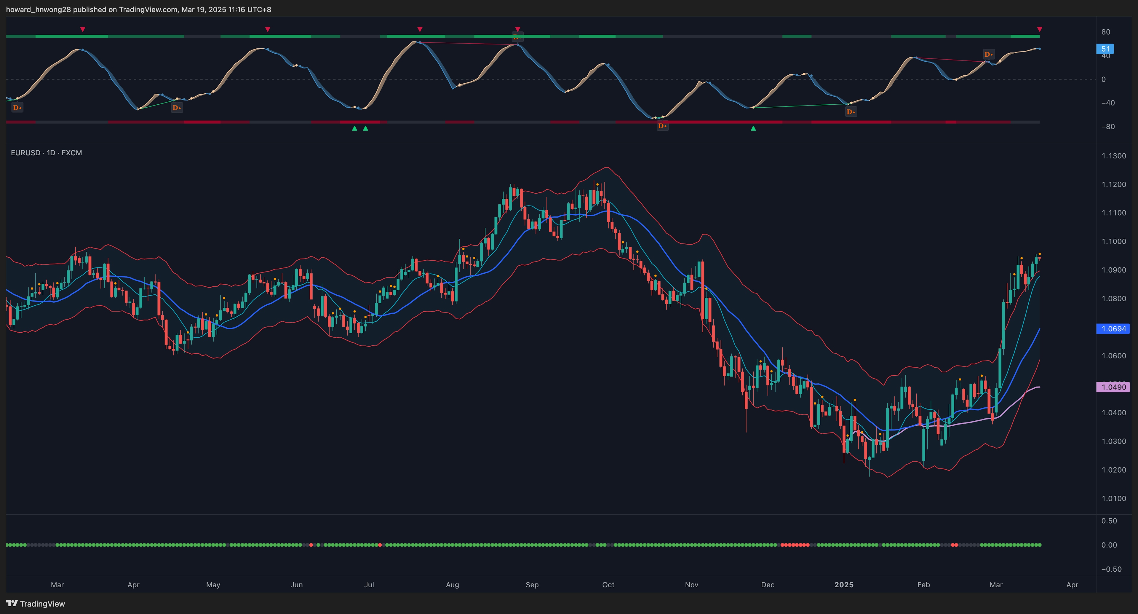Click the green up-triangle signal below the July oscillator trough

tap(354, 128)
